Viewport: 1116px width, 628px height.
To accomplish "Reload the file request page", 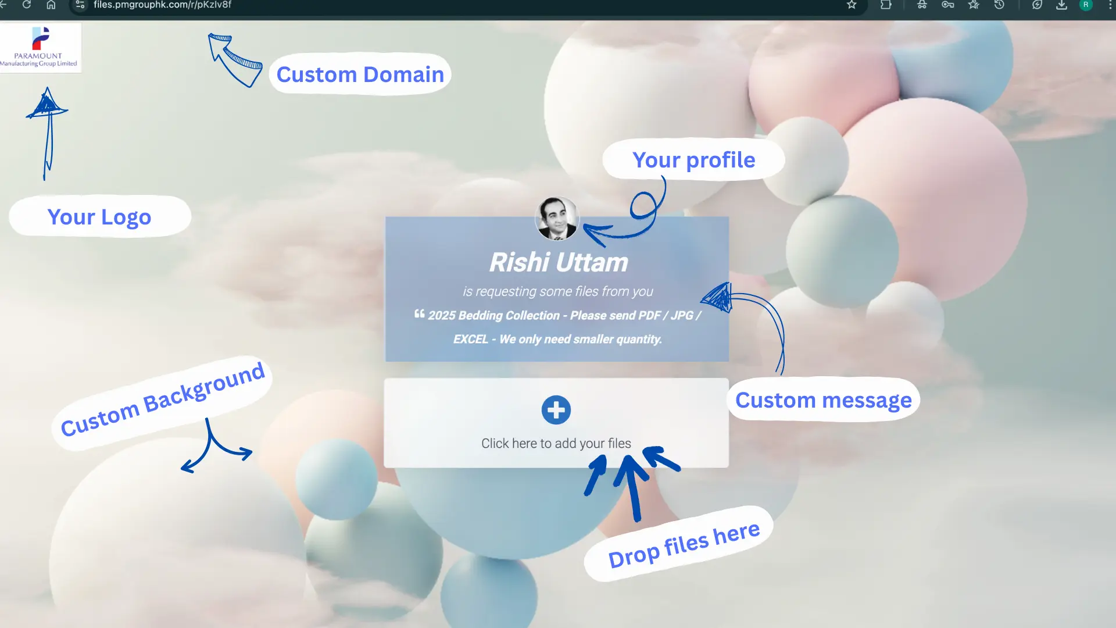I will [x=26, y=6].
